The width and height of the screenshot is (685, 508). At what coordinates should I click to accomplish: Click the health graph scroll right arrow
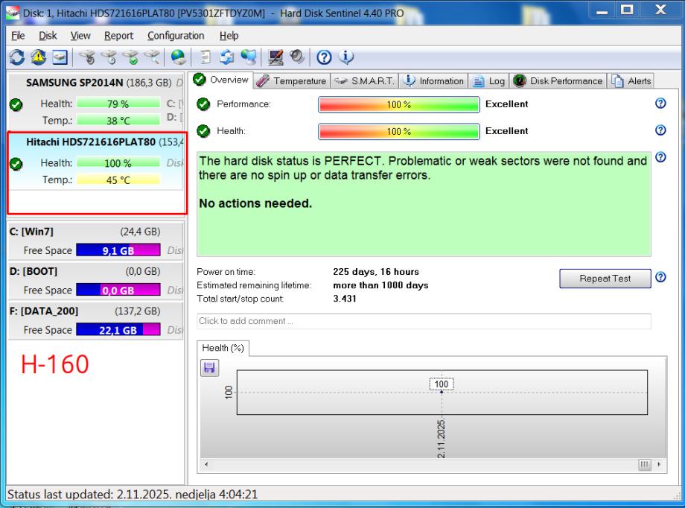[659, 464]
